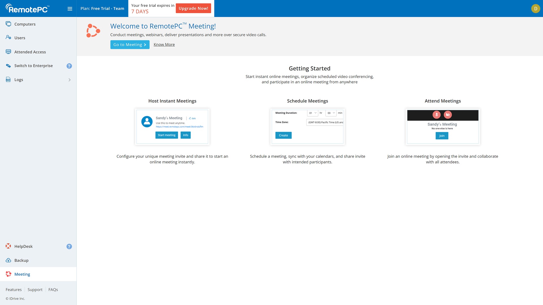Click Go to Meeting button
The height and width of the screenshot is (305, 543).
(x=130, y=45)
